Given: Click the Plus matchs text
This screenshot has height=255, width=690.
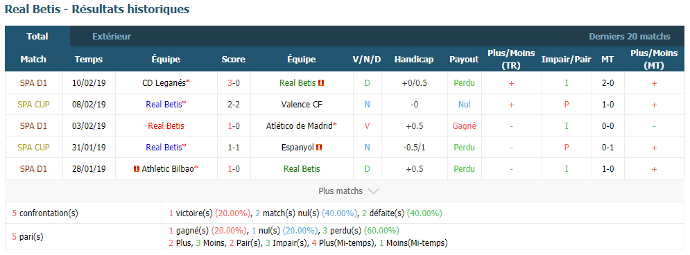Looking at the screenshot, I should click(x=340, y=191).
